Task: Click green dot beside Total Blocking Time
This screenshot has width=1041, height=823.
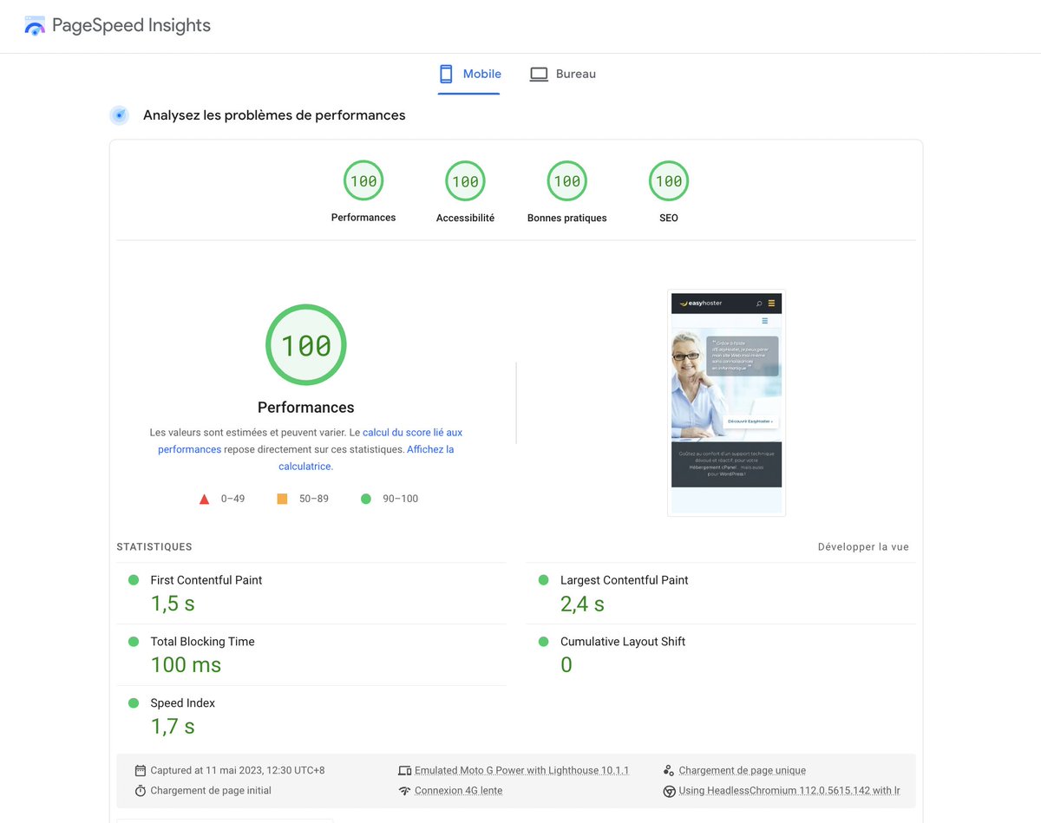Action: (x=134, y=642)
